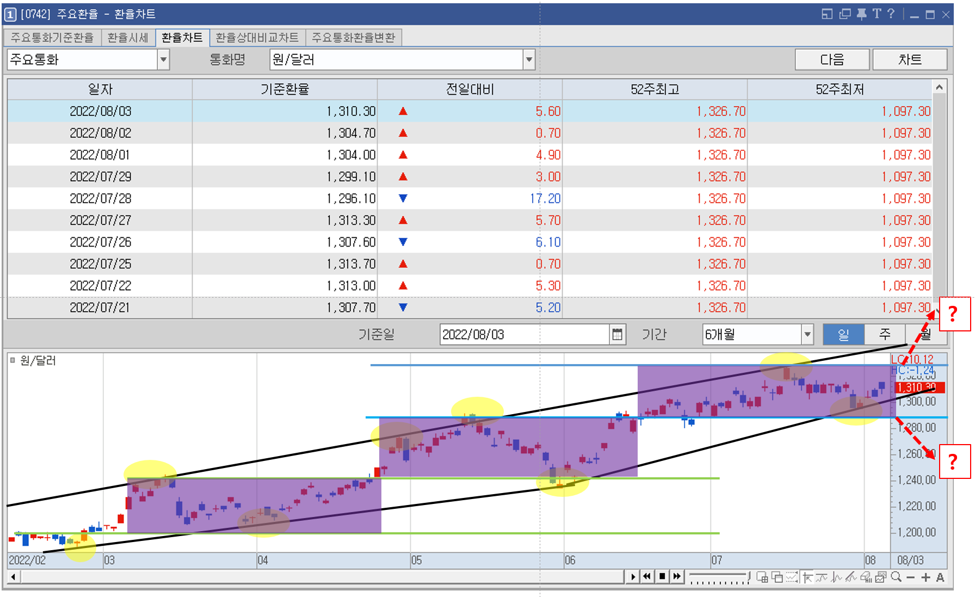Click the chart fast-forward button
The width and height of the screenshot is (975, 597).
pyautogui.click(x=677, y=576)
